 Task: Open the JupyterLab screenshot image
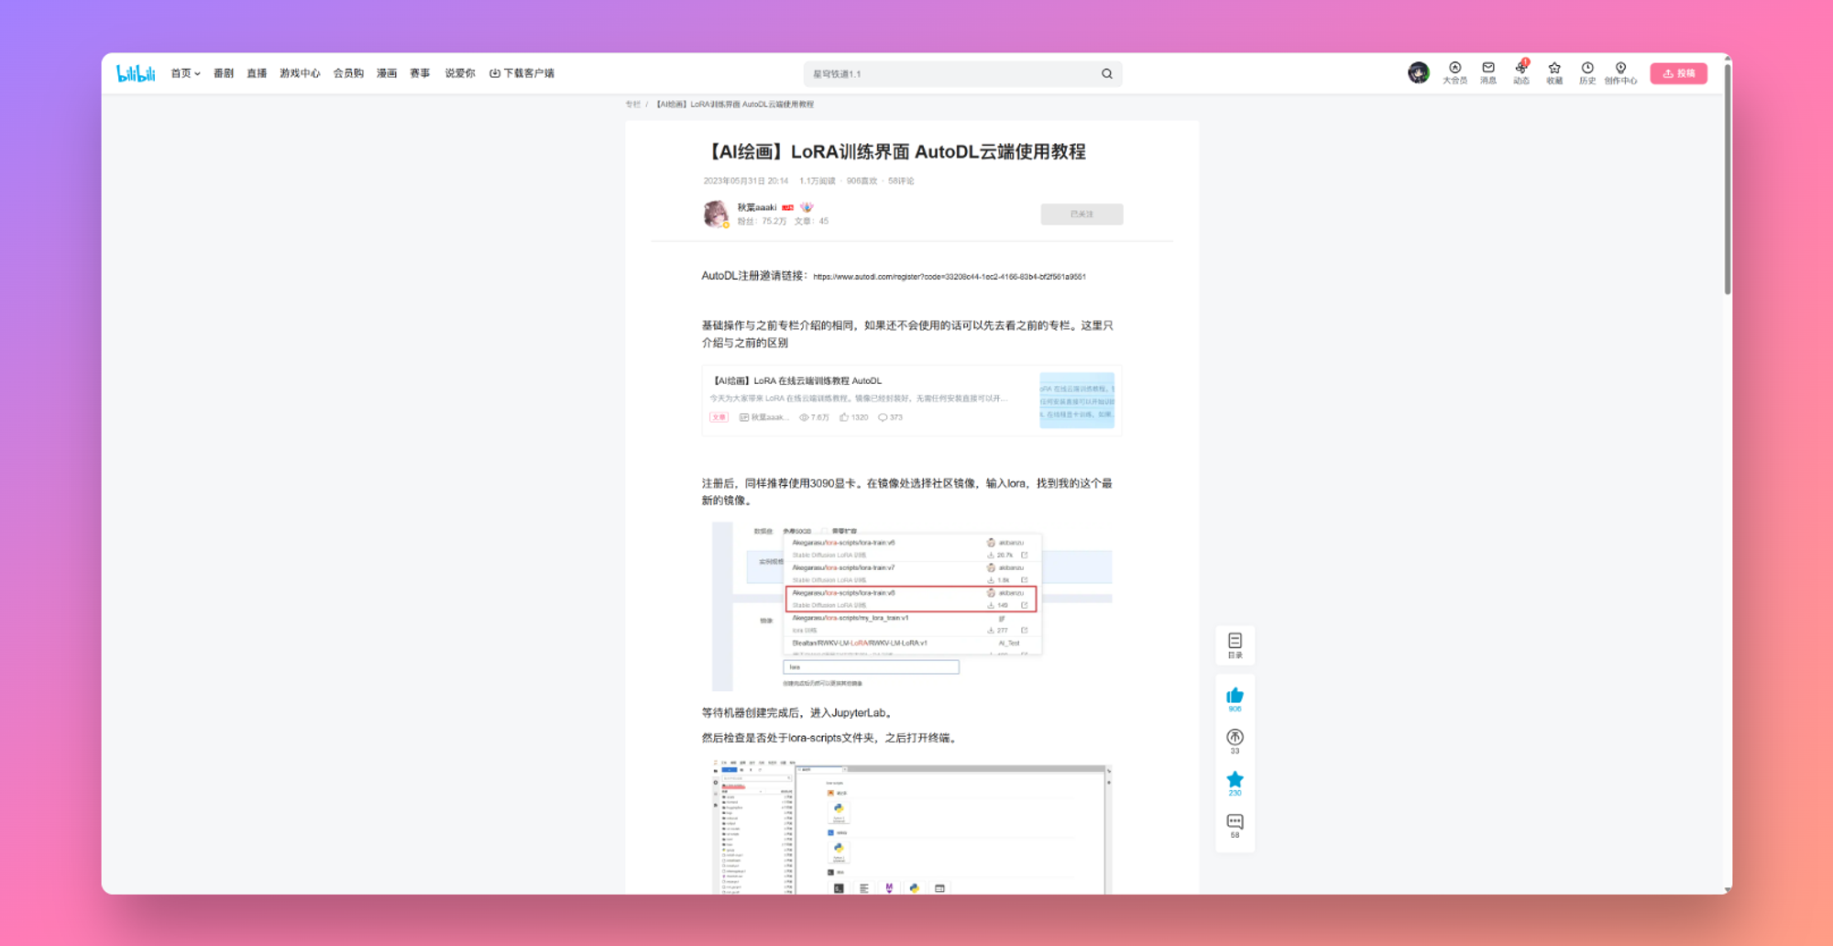(912, 825)
